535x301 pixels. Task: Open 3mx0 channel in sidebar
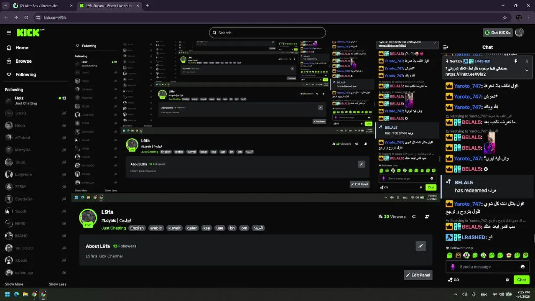pos(35,113)
